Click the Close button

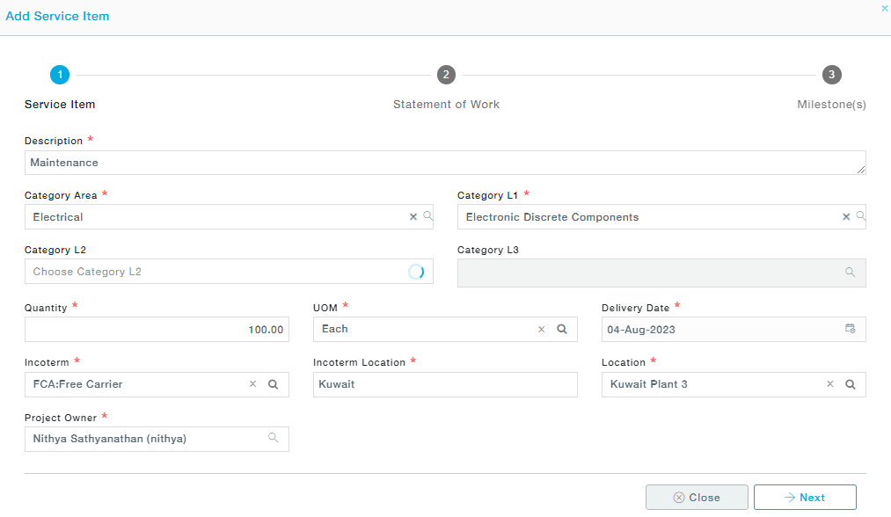[697, 498]
